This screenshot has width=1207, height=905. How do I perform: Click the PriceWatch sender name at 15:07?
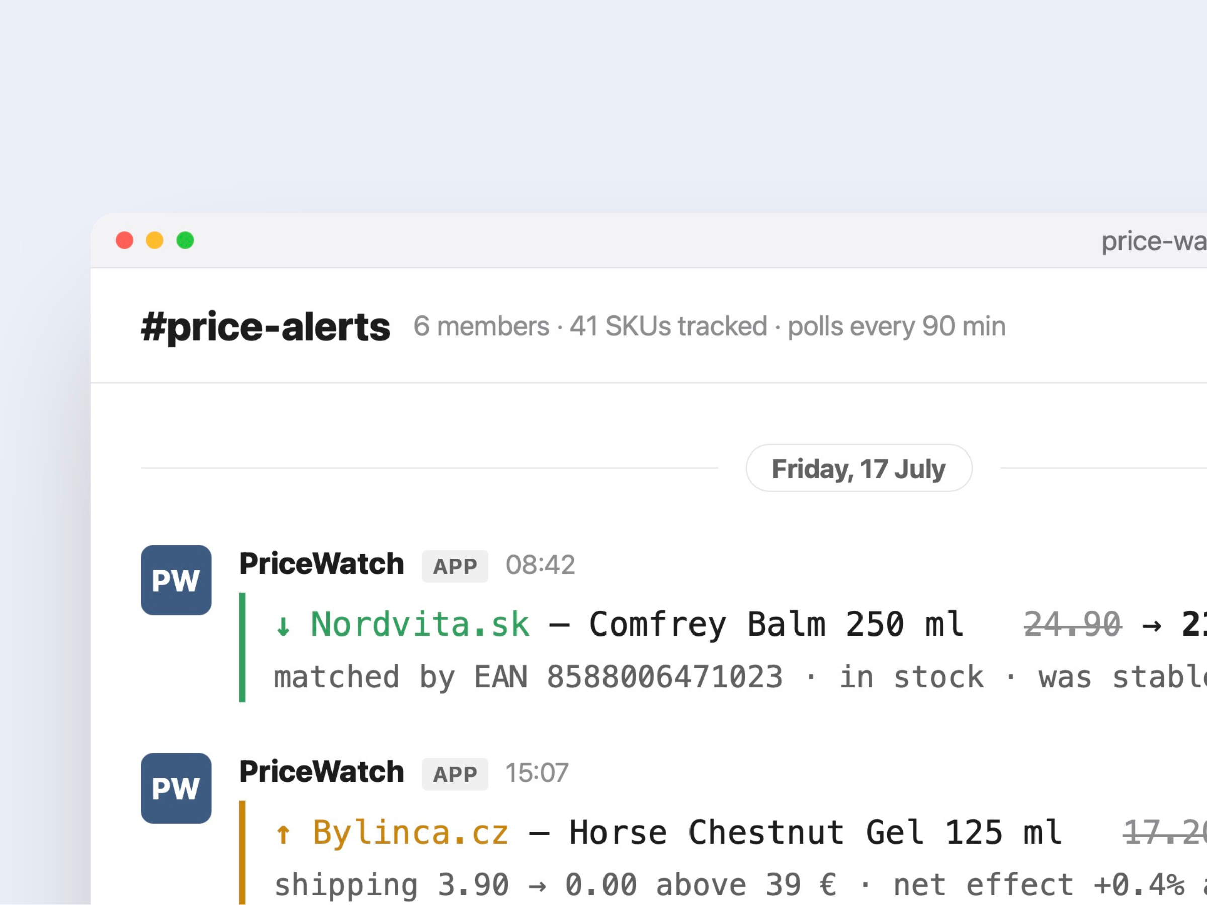pos(321,771)
